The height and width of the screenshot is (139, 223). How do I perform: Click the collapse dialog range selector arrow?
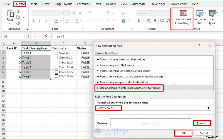[208, 108]
